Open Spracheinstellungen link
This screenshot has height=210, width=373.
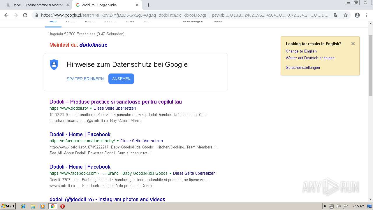tap(303, 67)
